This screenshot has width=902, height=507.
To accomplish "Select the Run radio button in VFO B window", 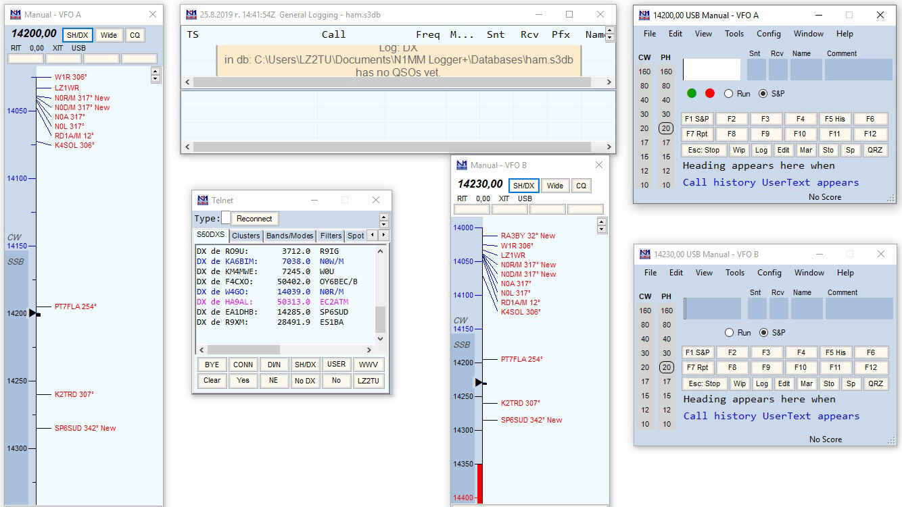I will [x=730, y=333].
